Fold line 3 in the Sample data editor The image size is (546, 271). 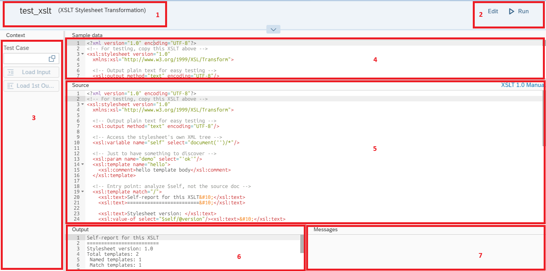coord(83,54)
